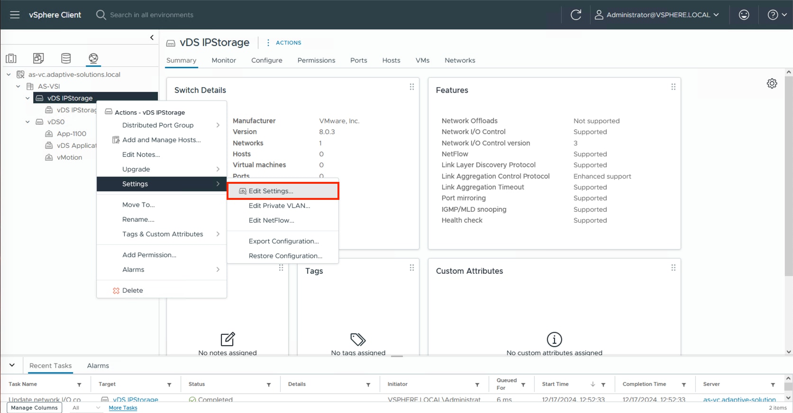Click the Search in all environments field
The image size is (793, 413).
(x=152, y=15)
